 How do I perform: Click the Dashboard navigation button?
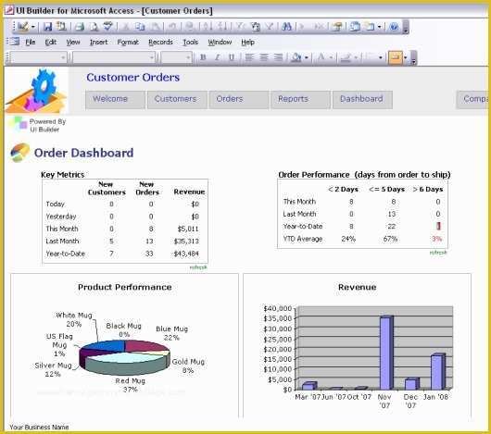pyautogui.click(x=362, y=99)
